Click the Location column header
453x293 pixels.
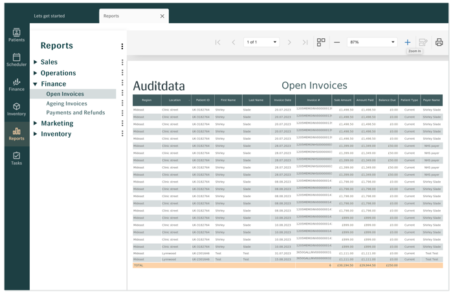click(x=176, y=100)
